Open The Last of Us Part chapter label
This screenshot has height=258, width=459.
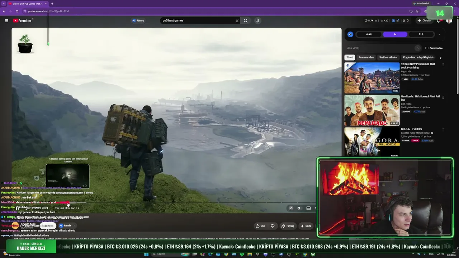[67, 208]
